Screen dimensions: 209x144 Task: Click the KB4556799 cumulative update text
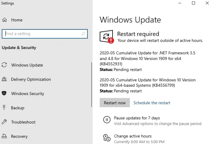pos(148,83)
